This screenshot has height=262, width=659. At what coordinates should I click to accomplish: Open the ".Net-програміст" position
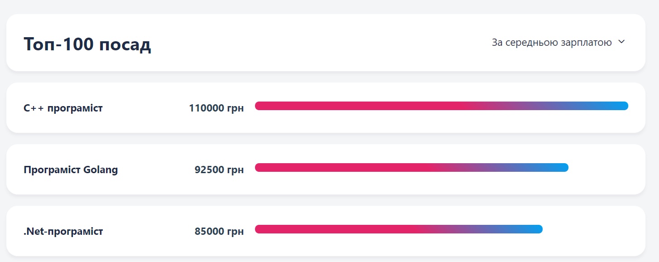click(x=63, y=232)
